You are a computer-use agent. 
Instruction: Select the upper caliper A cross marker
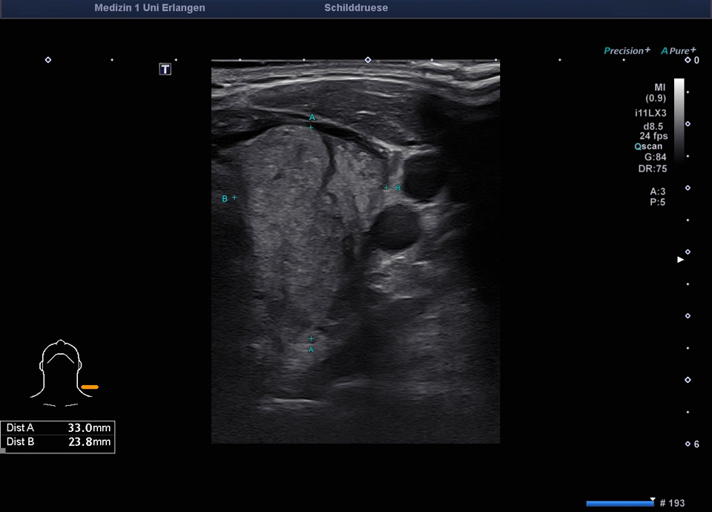311,128
